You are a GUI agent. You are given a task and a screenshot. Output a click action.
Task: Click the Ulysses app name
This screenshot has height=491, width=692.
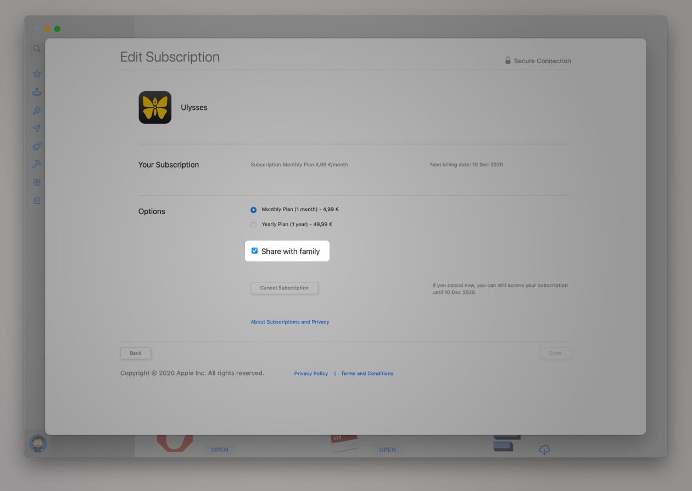(x=194, y=108)
